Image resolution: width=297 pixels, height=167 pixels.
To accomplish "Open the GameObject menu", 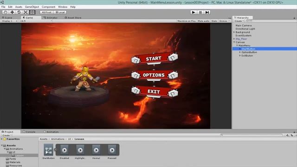I will (32, 7).
